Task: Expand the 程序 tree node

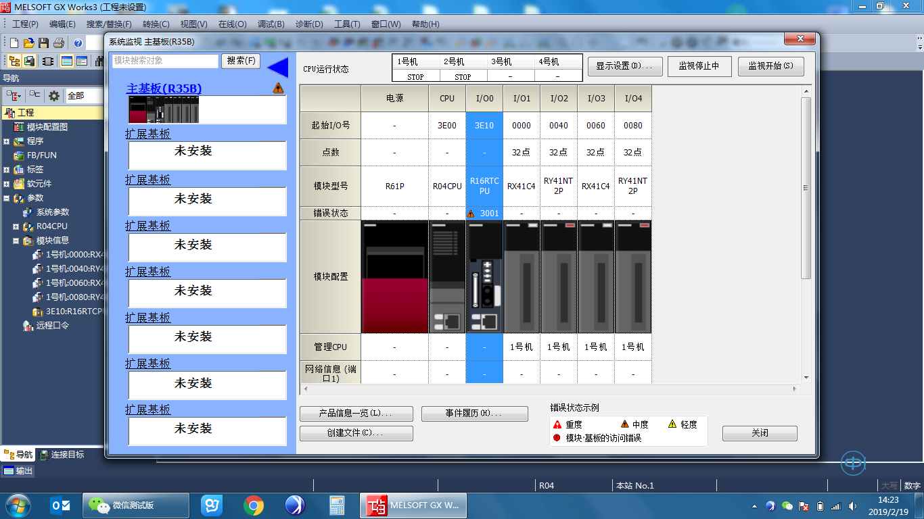Action: [x=7, y=141]
